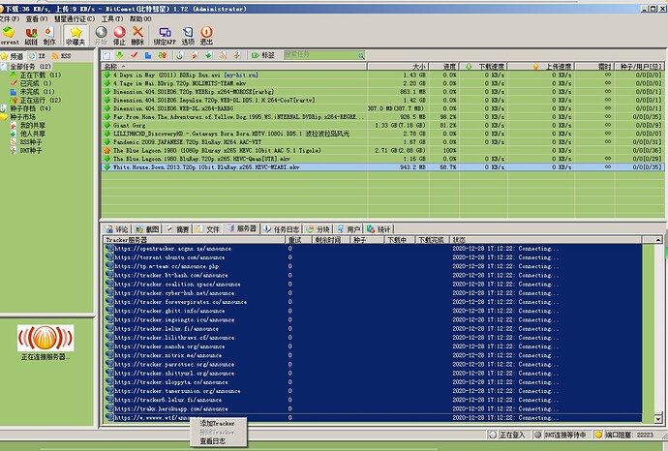Click the RSS feed icon in filter bar
This screenshot has height=451, width=668.
point(224,55)
